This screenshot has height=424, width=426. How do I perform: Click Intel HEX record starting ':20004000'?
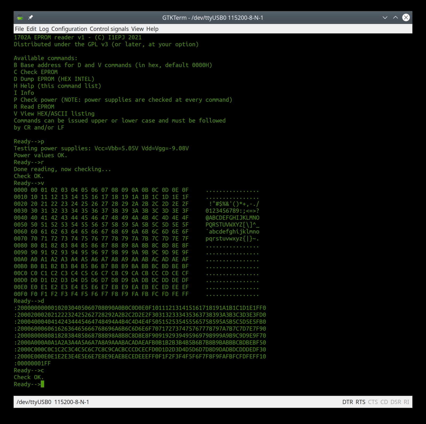[140, 321]
